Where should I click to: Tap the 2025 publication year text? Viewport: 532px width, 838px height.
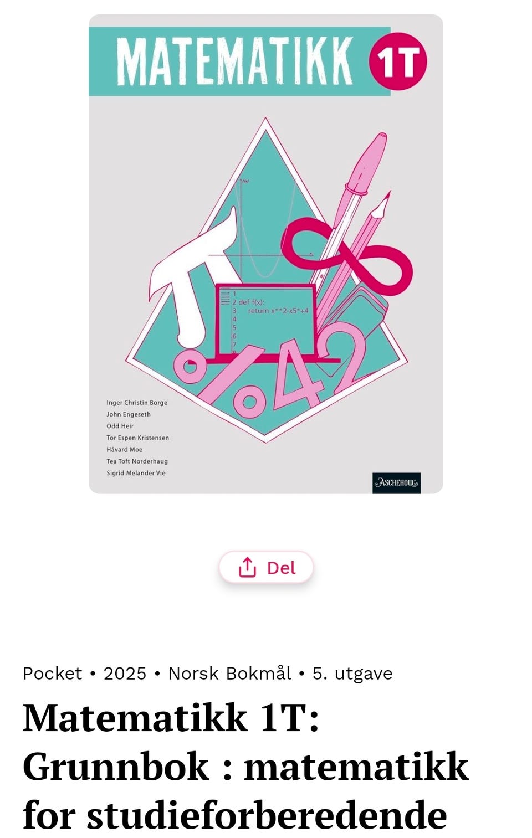tap(125, 673)
